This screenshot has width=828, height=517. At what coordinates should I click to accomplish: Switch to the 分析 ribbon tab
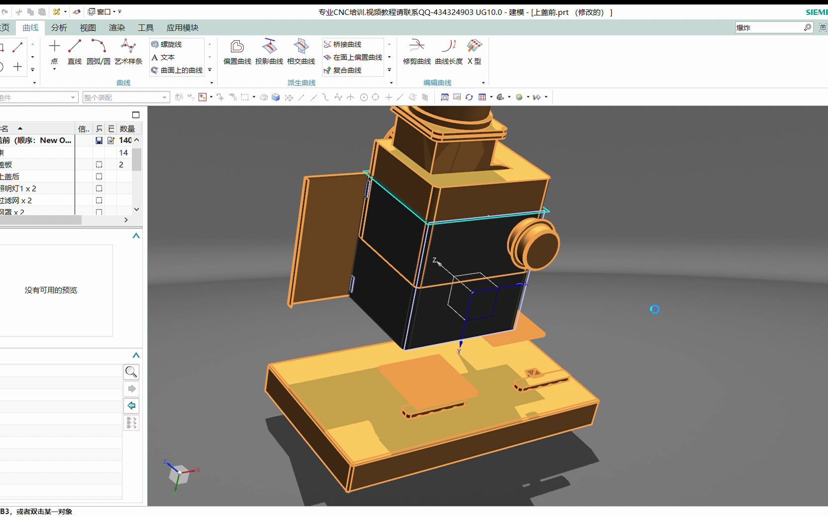(59, 28)
